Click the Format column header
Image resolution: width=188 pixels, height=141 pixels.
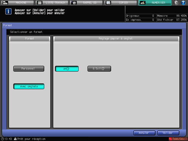(30, 39)
